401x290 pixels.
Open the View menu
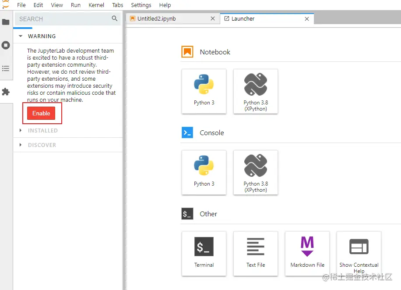tap(57, 5)
